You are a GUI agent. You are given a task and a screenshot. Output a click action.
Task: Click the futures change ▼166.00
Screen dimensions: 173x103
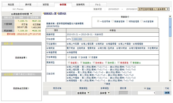click(37, 31)
